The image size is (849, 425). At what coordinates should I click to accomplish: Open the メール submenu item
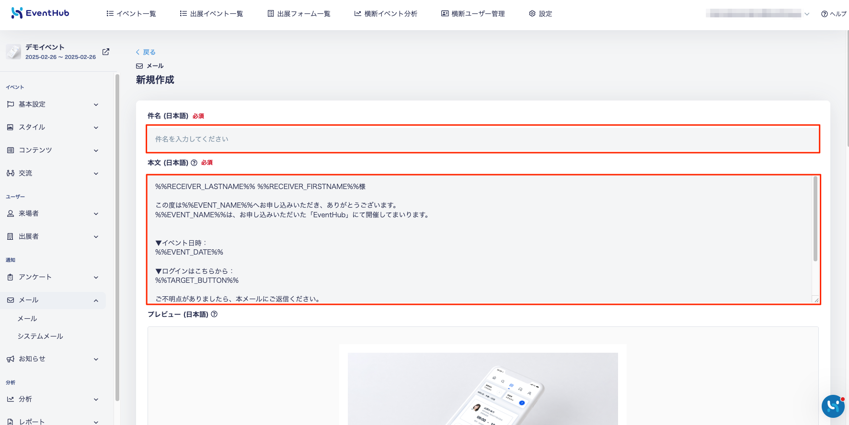(27, 319)
